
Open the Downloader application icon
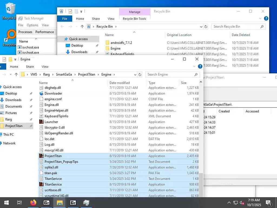(x=41, y=93)
